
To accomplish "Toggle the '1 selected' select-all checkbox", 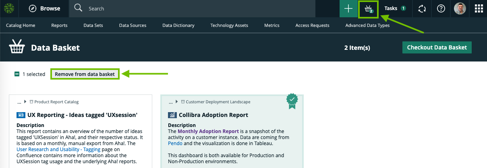I will [x=17, y=74].
